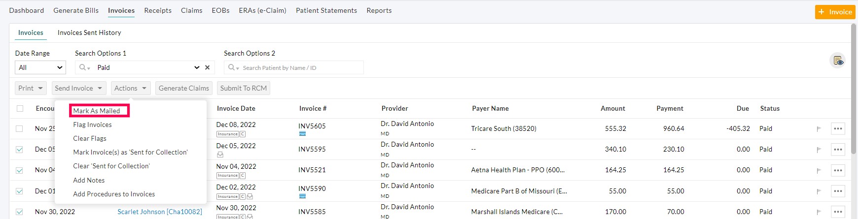The width and height of the screenshot is (858, 219).
Task: Open the three-dot menu for INV5595
Action: coord(838,150)
